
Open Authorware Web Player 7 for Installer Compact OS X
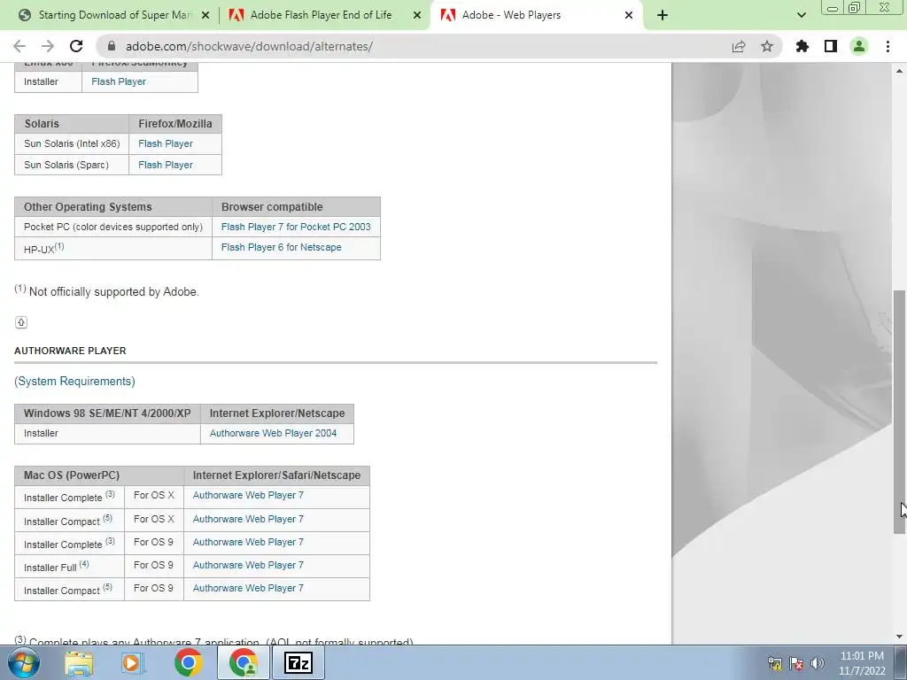pyautogui.click(x=248, y=519)
